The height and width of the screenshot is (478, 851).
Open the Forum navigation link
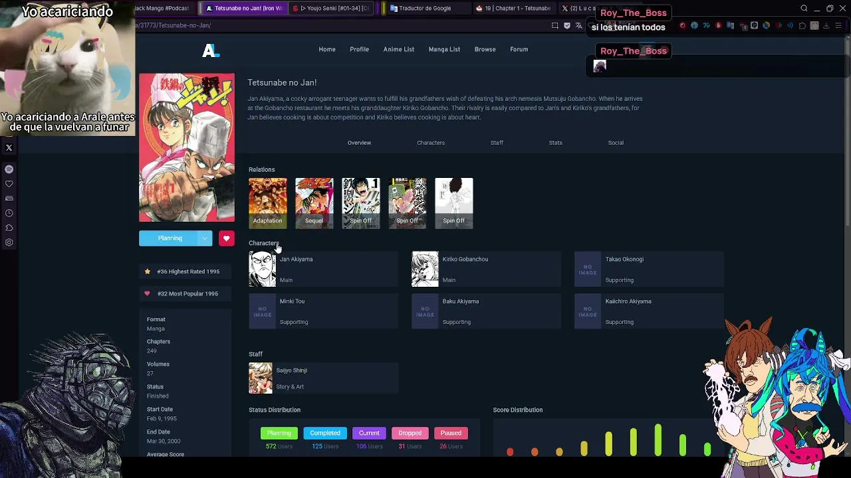pyautogui.click(x=519, y=49)
